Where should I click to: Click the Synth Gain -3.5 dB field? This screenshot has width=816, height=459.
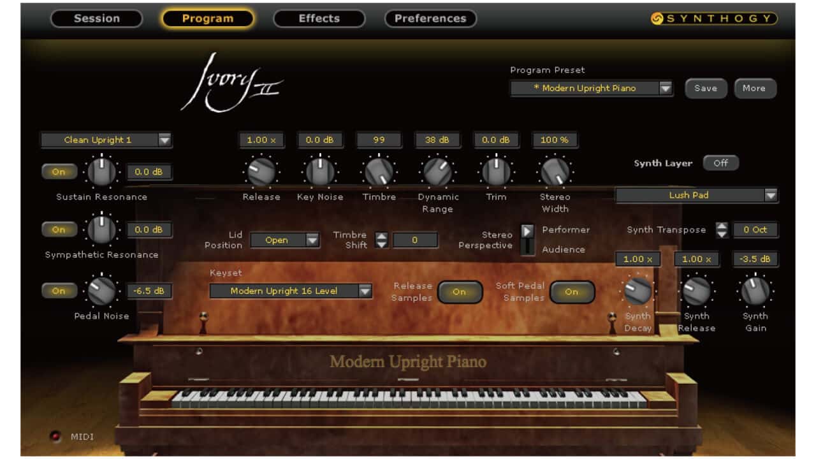coord(755,259)
